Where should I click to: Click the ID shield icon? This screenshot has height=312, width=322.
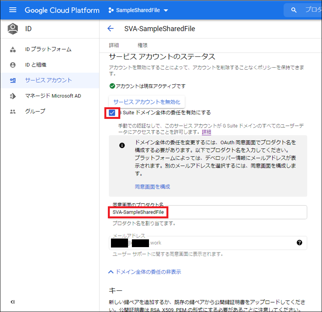pyautogui.click(x=13, y=29)
